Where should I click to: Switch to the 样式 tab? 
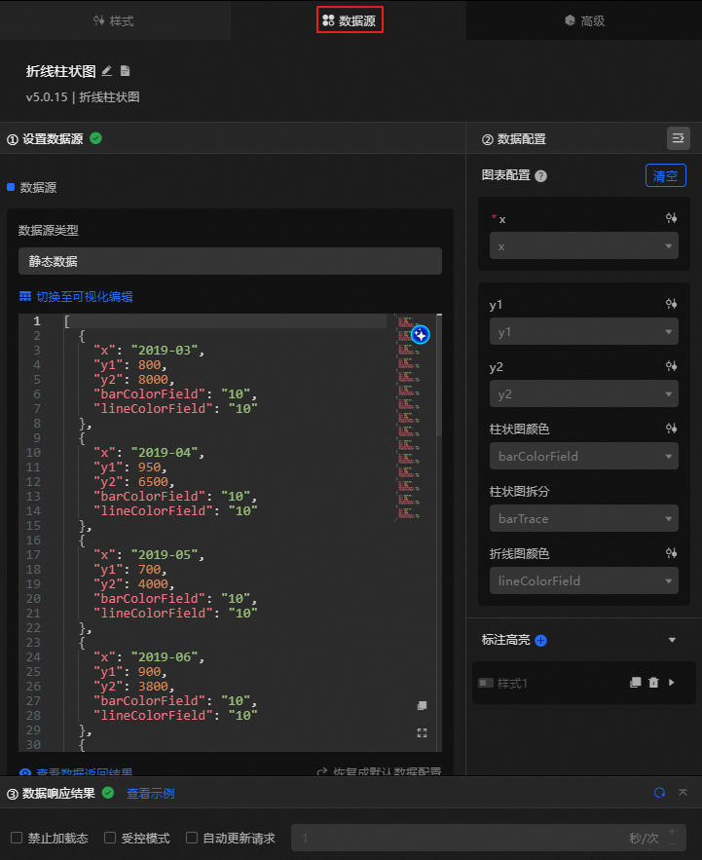point(114,20)
